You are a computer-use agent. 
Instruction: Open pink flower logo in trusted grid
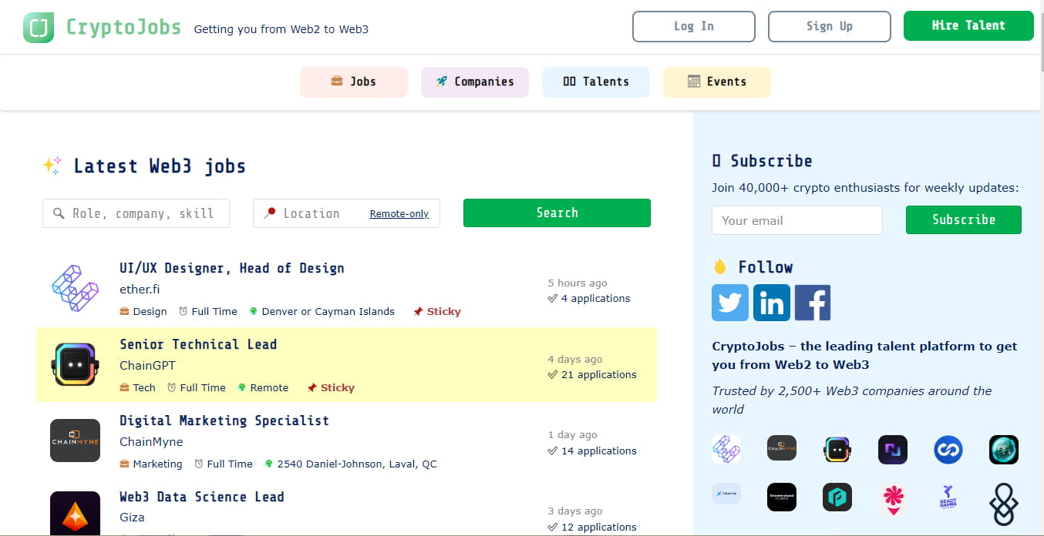coord(893,501)
